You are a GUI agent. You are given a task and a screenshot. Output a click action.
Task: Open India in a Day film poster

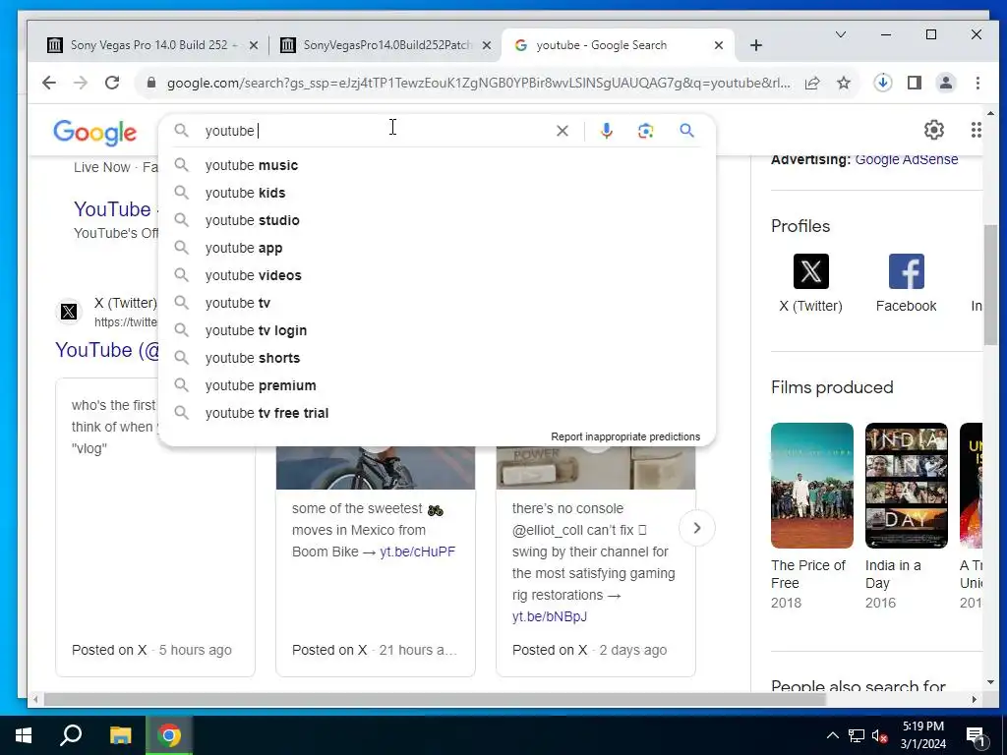(906, 486)
